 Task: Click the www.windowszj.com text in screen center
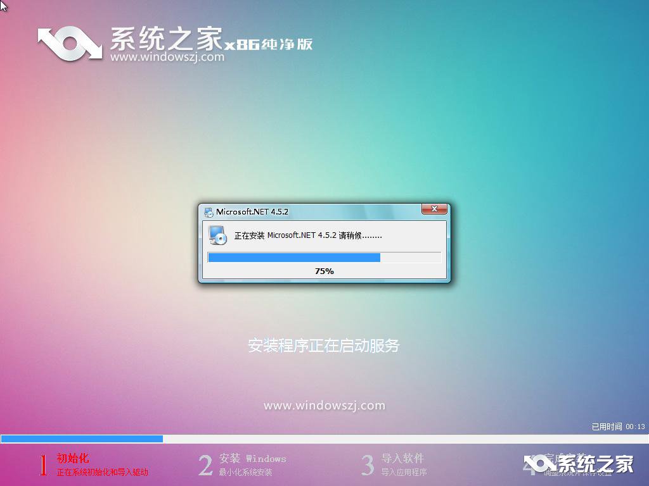tap(324, 405)
